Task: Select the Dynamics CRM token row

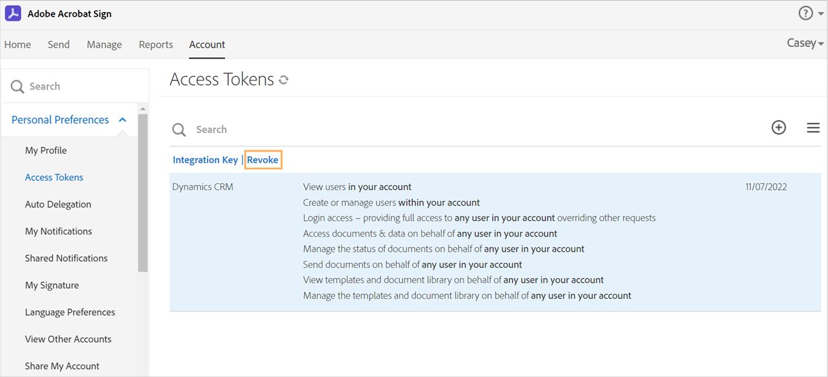Action: coord(495,242)
